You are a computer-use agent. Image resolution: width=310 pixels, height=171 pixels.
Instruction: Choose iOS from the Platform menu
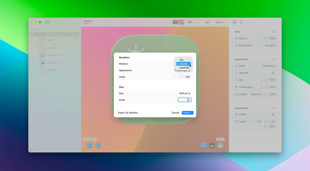181,60
